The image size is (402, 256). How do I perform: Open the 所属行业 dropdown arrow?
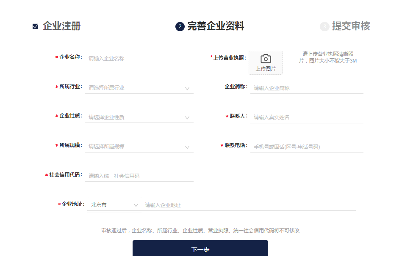pos(187,88)
